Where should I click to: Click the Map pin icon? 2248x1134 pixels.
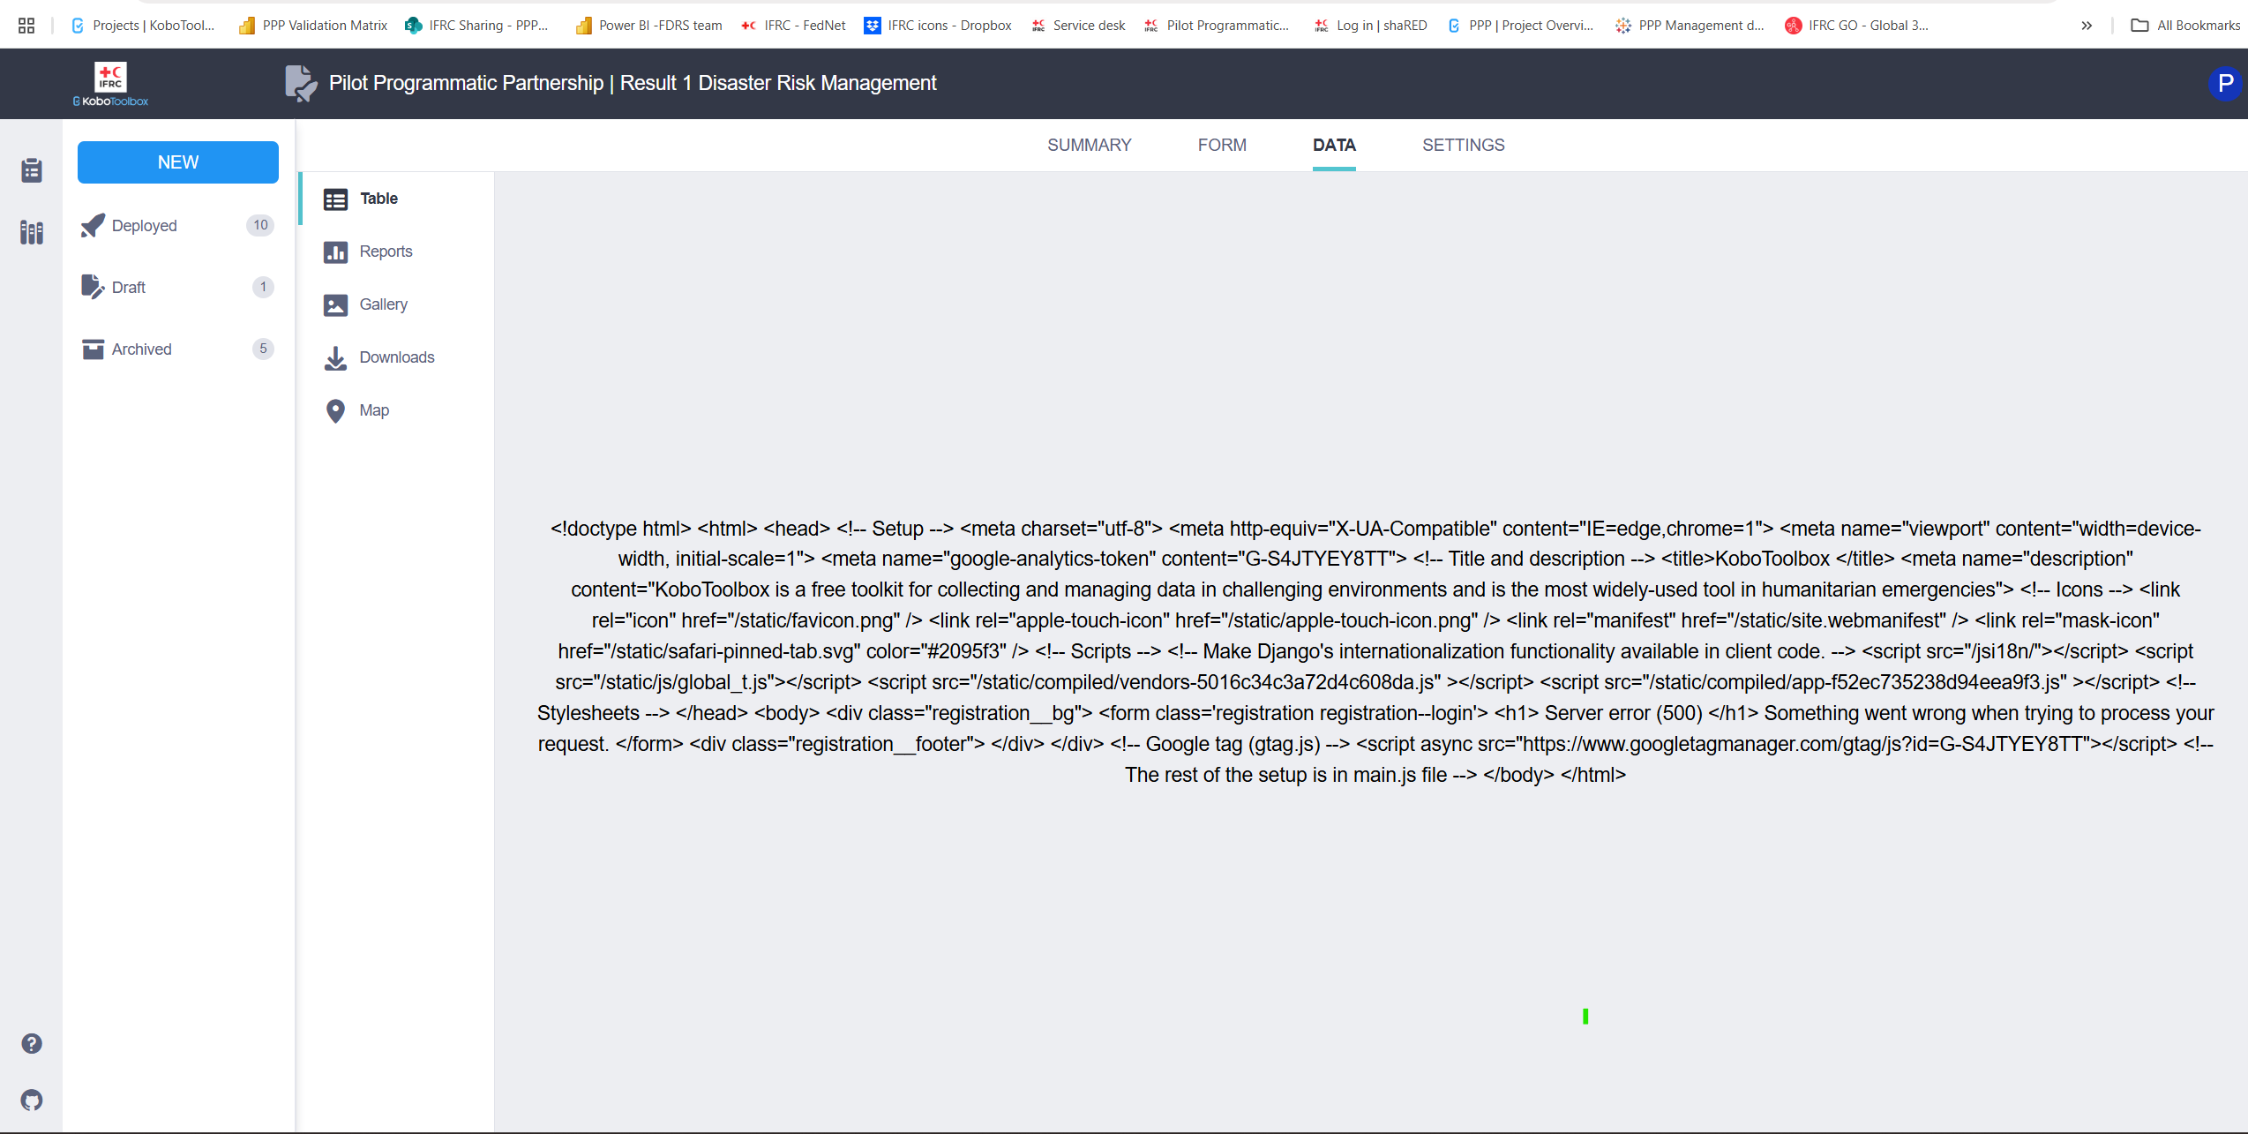335,411
